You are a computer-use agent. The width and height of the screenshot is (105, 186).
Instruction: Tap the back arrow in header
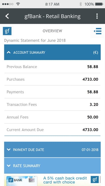click(7, 16)
